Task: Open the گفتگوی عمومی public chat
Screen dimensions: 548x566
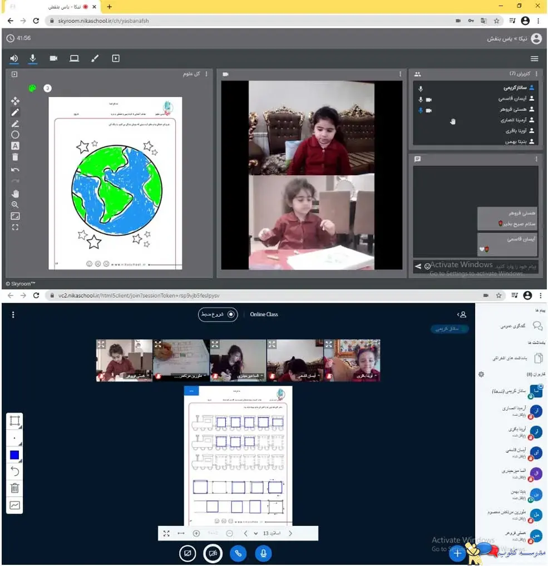Action: 521,326
